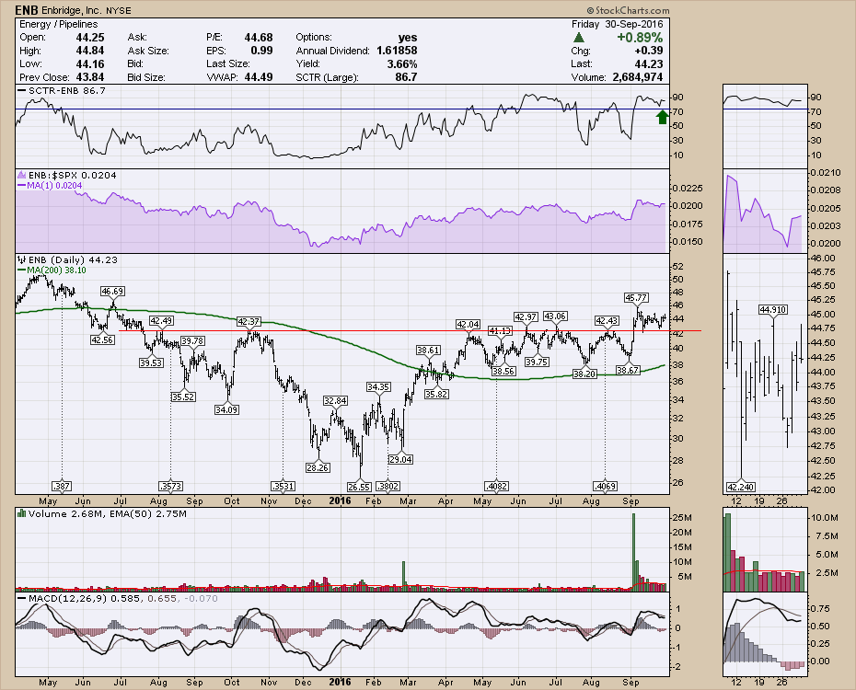Click the 39.78 price label
Image resolution: width=856 pixels, height=690 pixels.
click(x=192, y=341)
